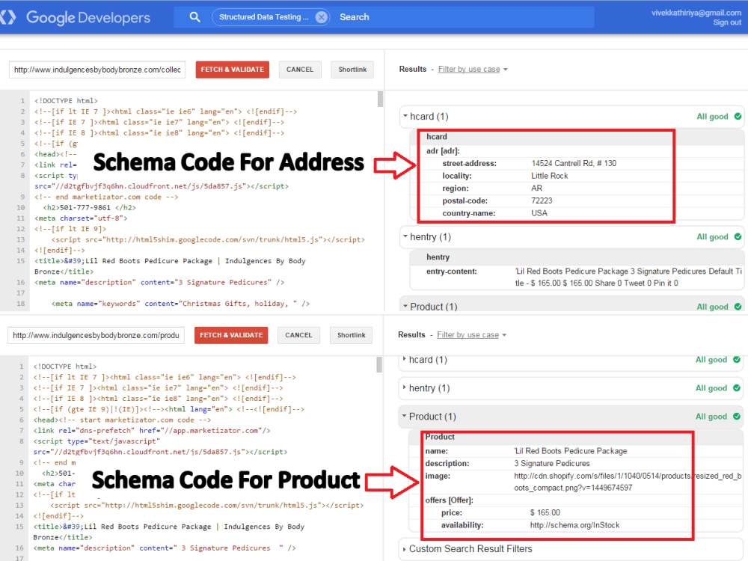Remove the Structured Data Testing search chip
Image resolution: width=748 pixels, height=561 pixels.
(x=322, y=17)
